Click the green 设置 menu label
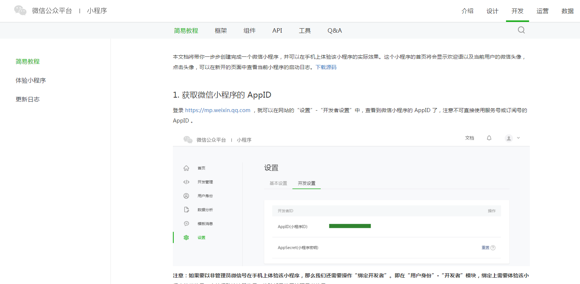Viewport: 580px width, 284px height. click(x=202, y=238)
